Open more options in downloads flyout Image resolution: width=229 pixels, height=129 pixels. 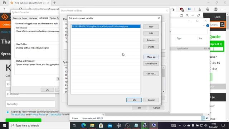(x=193, y=15)
